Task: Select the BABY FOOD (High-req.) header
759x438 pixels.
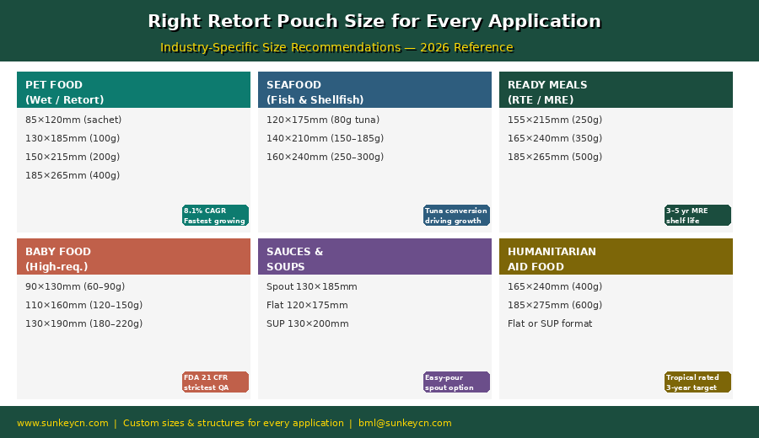Action: (133, 257)
